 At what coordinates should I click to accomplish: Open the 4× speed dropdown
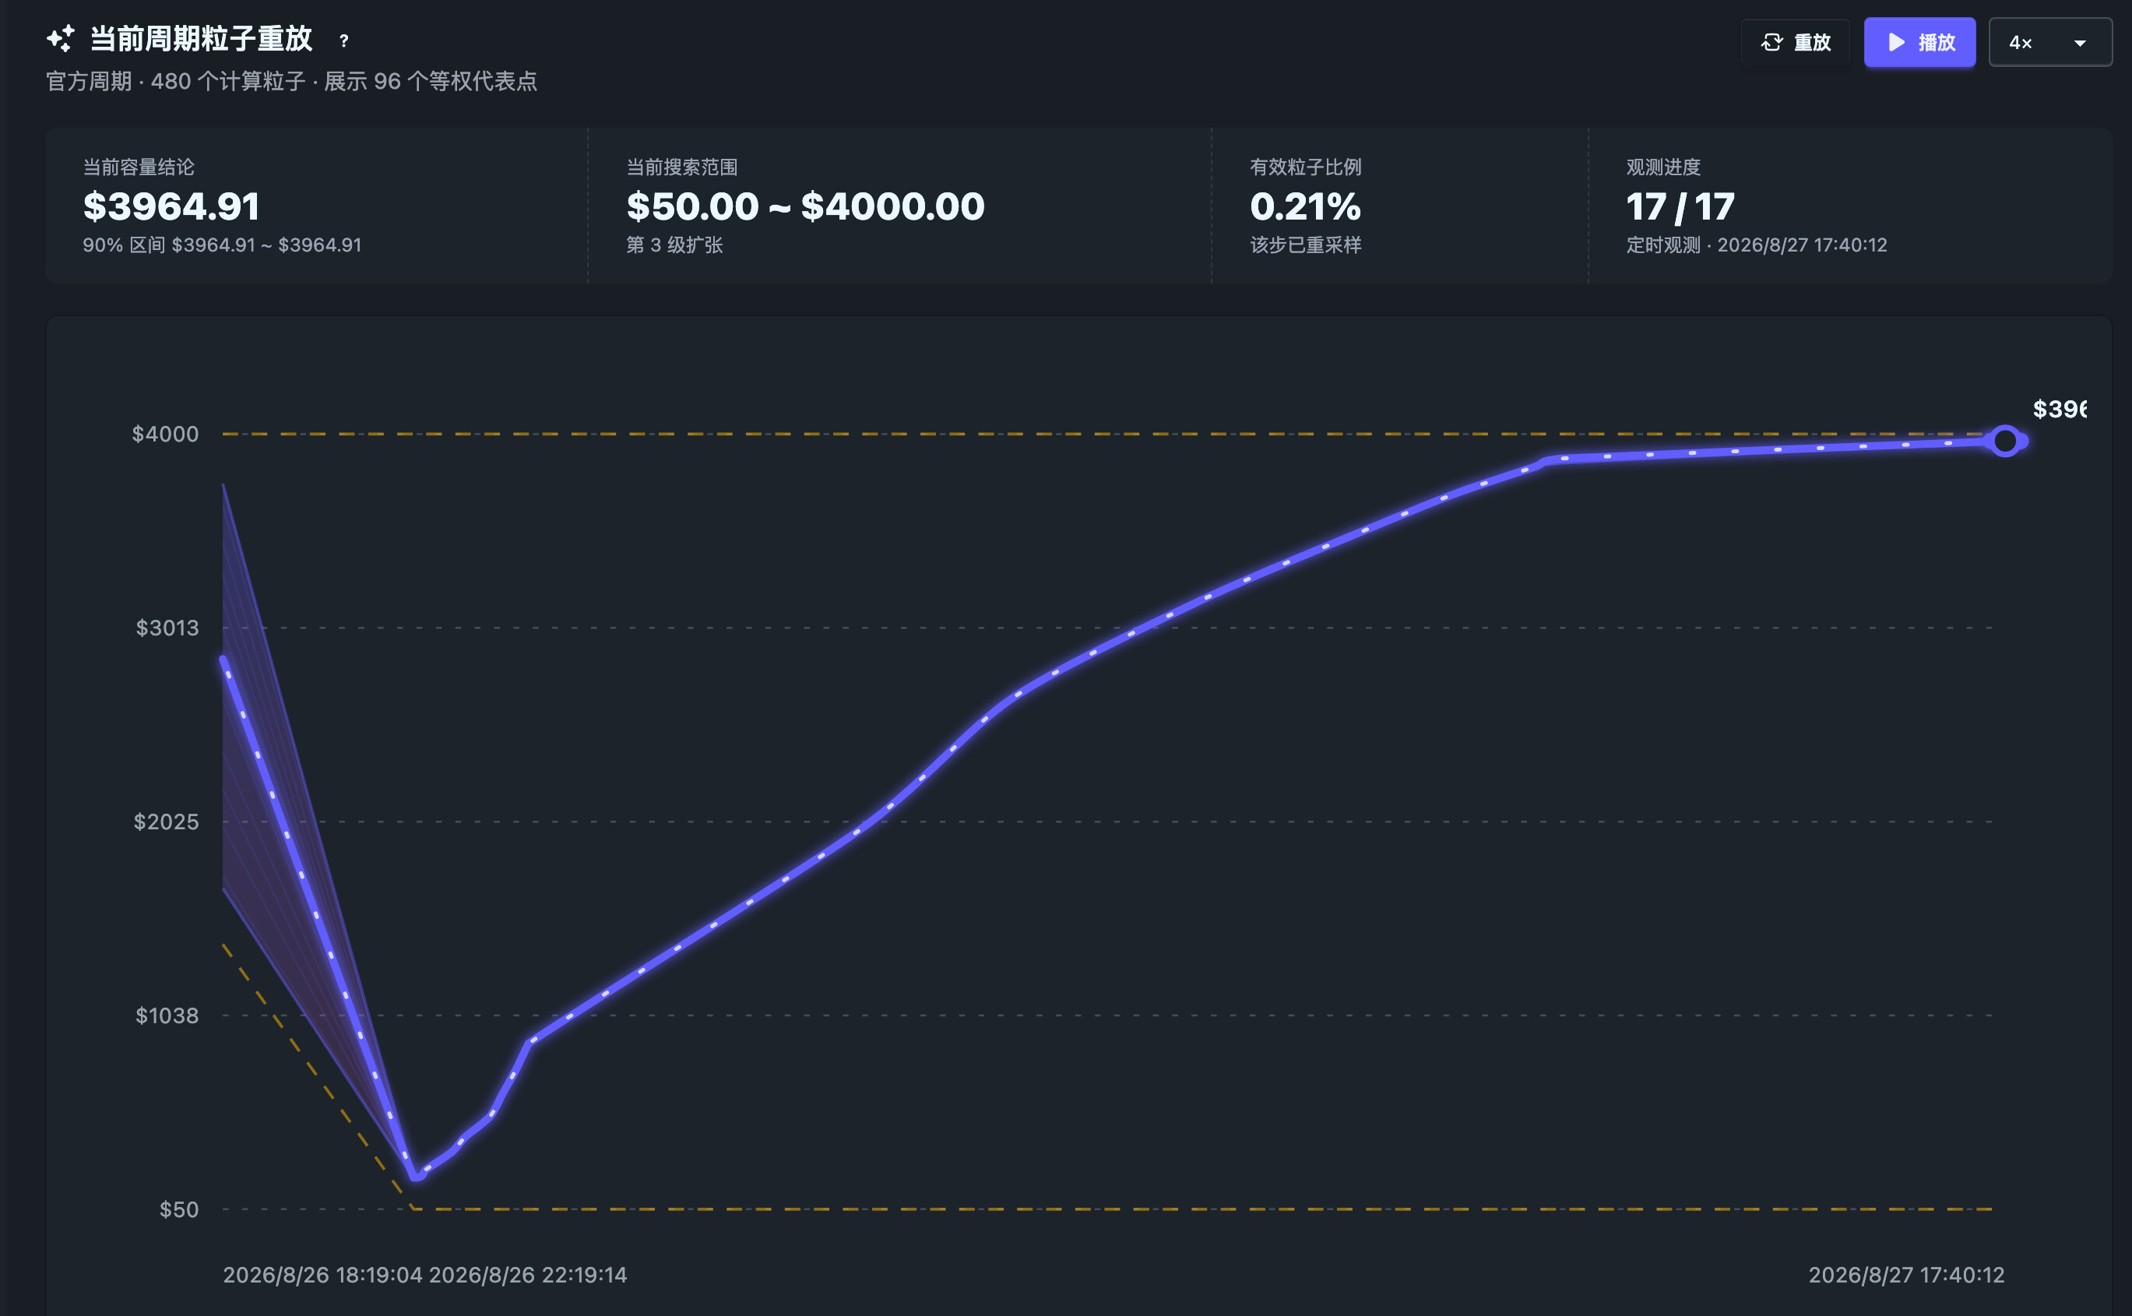[2050, 42]
